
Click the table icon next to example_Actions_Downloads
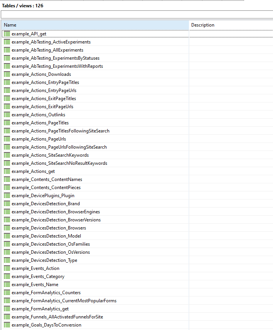coord(7,74)
